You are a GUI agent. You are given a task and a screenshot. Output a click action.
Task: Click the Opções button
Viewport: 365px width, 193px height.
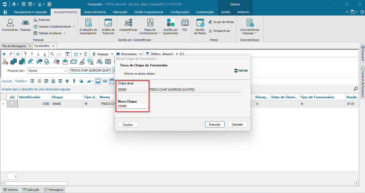pyautogui.click(x=128, y=124)
